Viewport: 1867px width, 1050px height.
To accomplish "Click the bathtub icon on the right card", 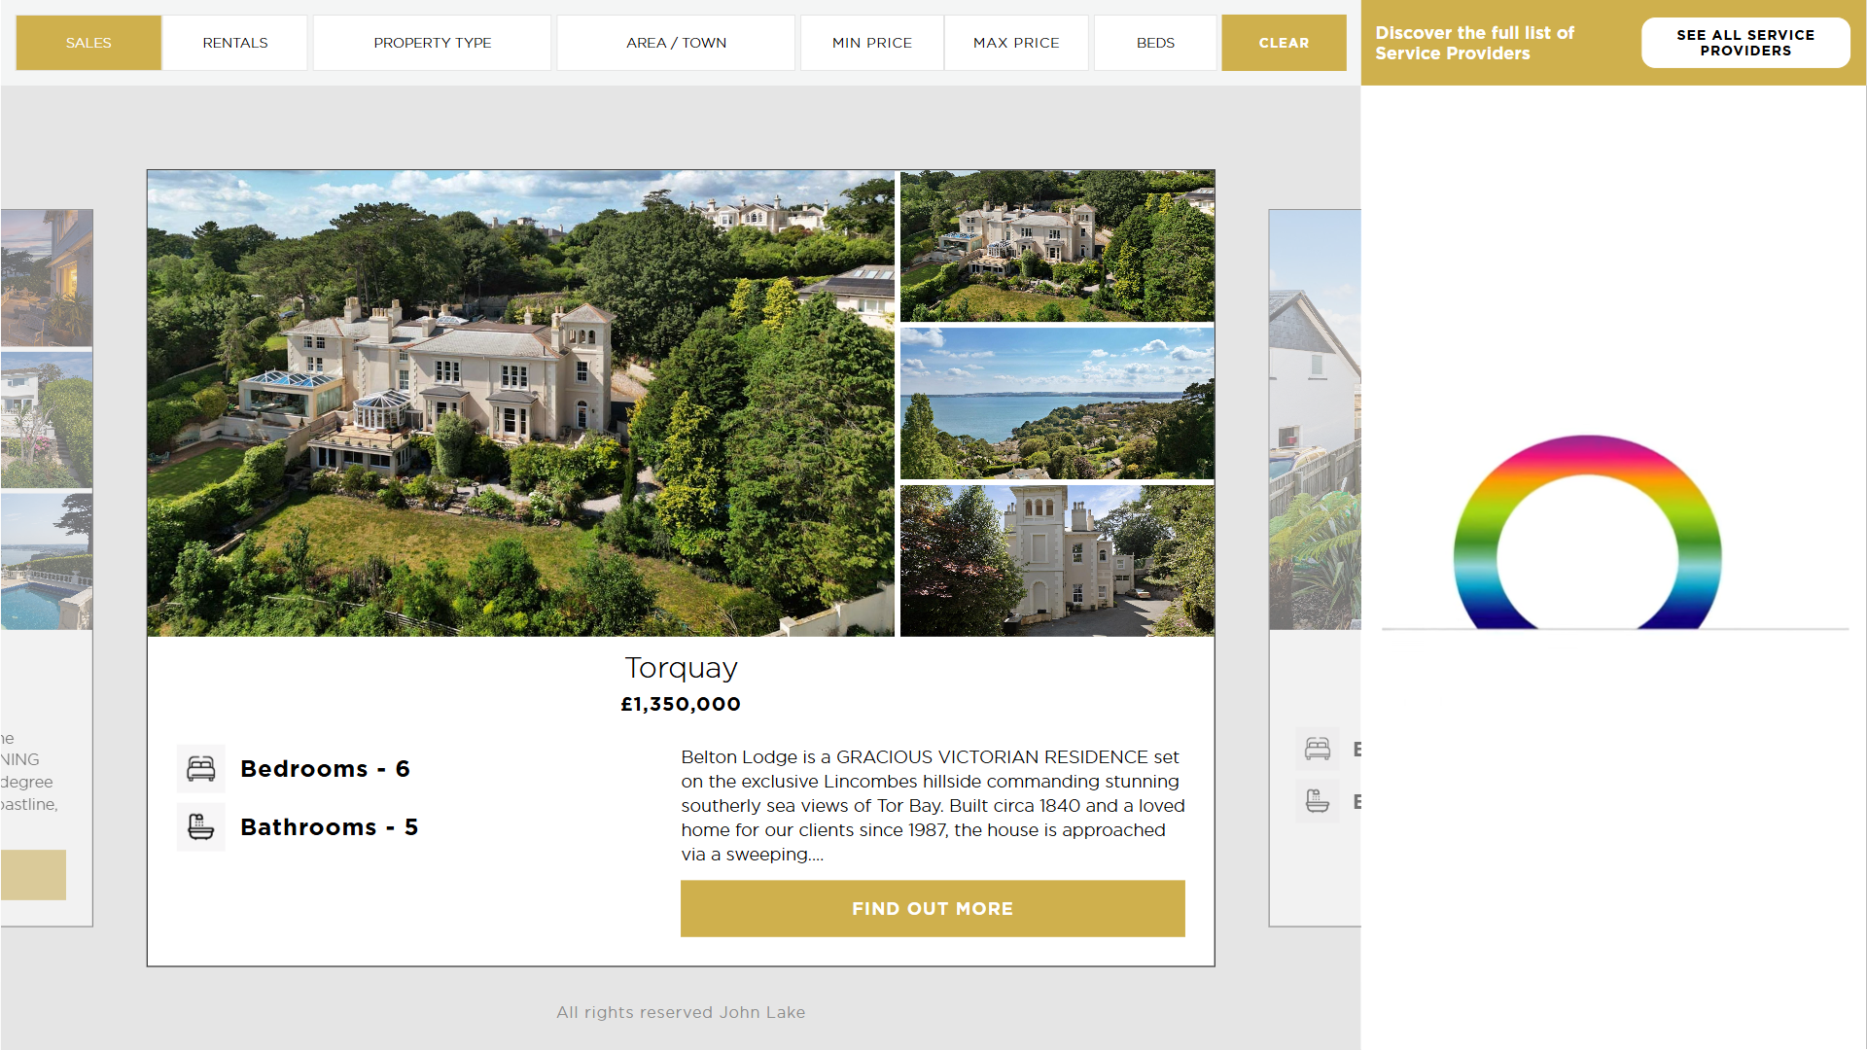I will [1318, 801].
